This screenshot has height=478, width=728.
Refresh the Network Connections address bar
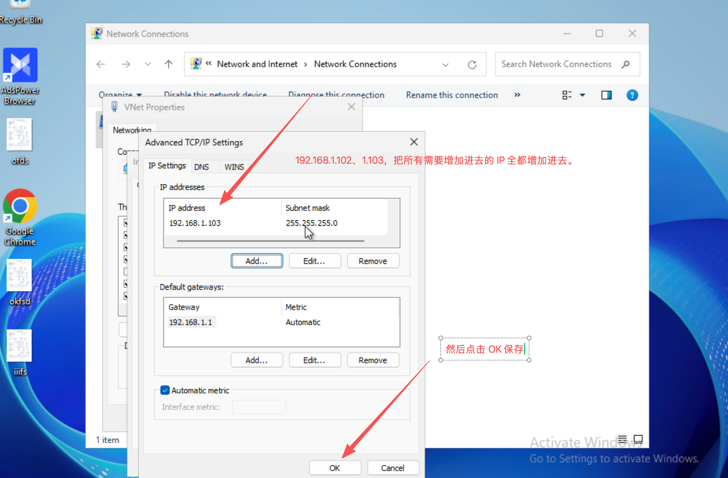point(472,64)
